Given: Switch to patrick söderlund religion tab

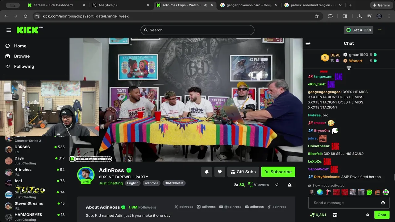Looking at the screenshot, I should pos(313,5).
